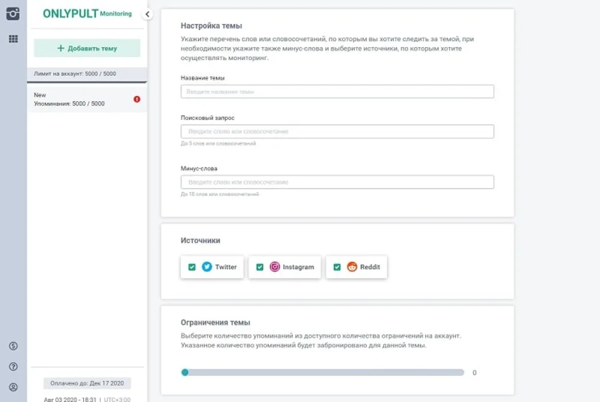The height and width of the screenshot is (402, 600).
Task: Open the user profile icon
Action: pyautogui.click(x=13, y=387)
